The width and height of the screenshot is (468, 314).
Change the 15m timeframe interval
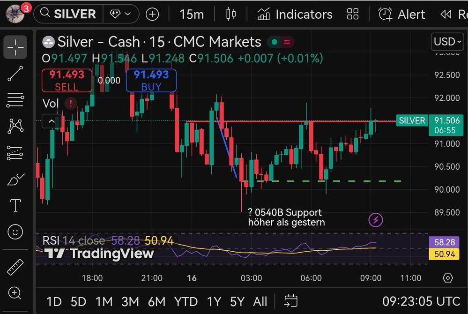[192, 14]
